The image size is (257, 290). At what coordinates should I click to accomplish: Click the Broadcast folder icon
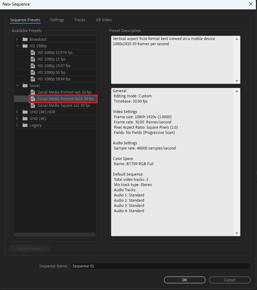25,39
